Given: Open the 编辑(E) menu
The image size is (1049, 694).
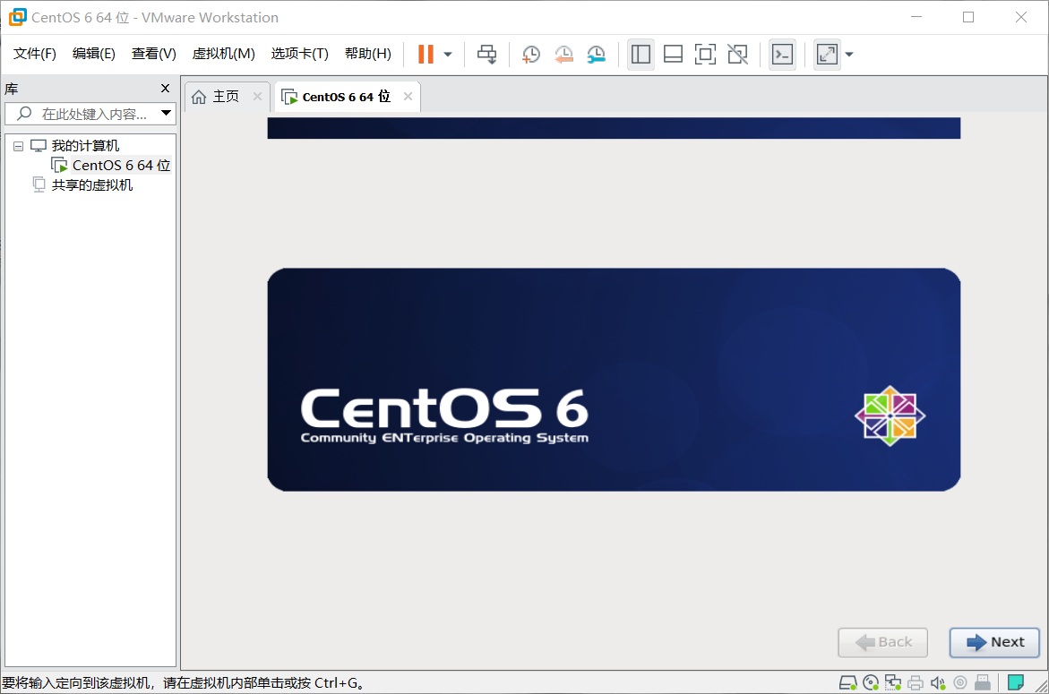Looking at the screenshot, I should 94,54.
